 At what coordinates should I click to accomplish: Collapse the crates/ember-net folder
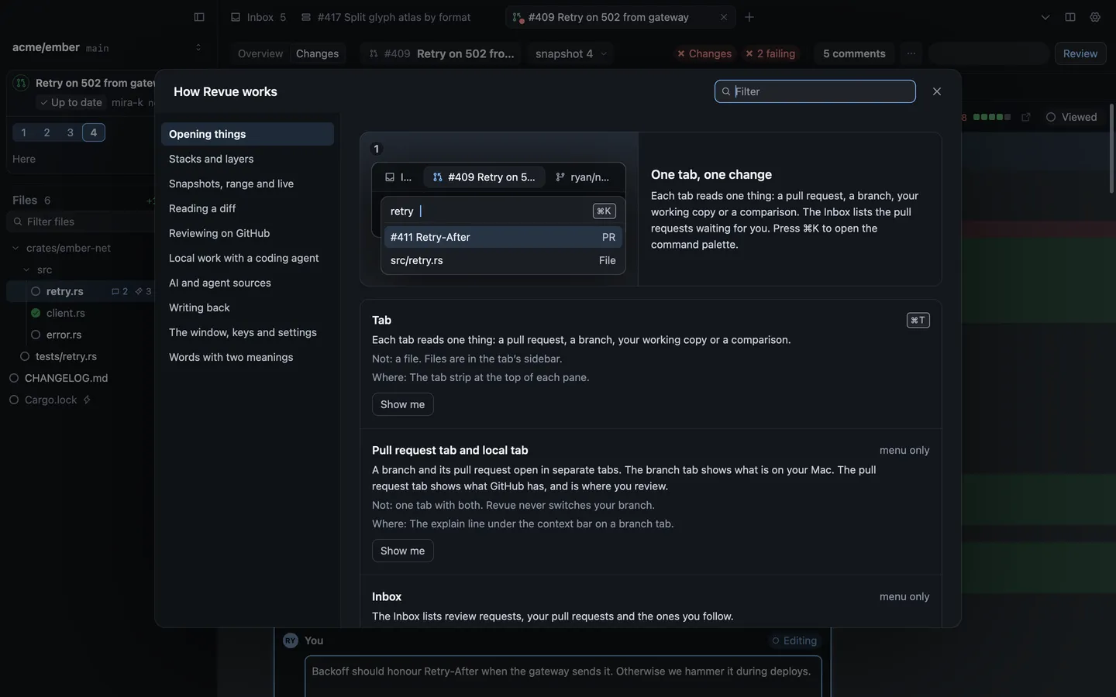(x=15, y=248)
